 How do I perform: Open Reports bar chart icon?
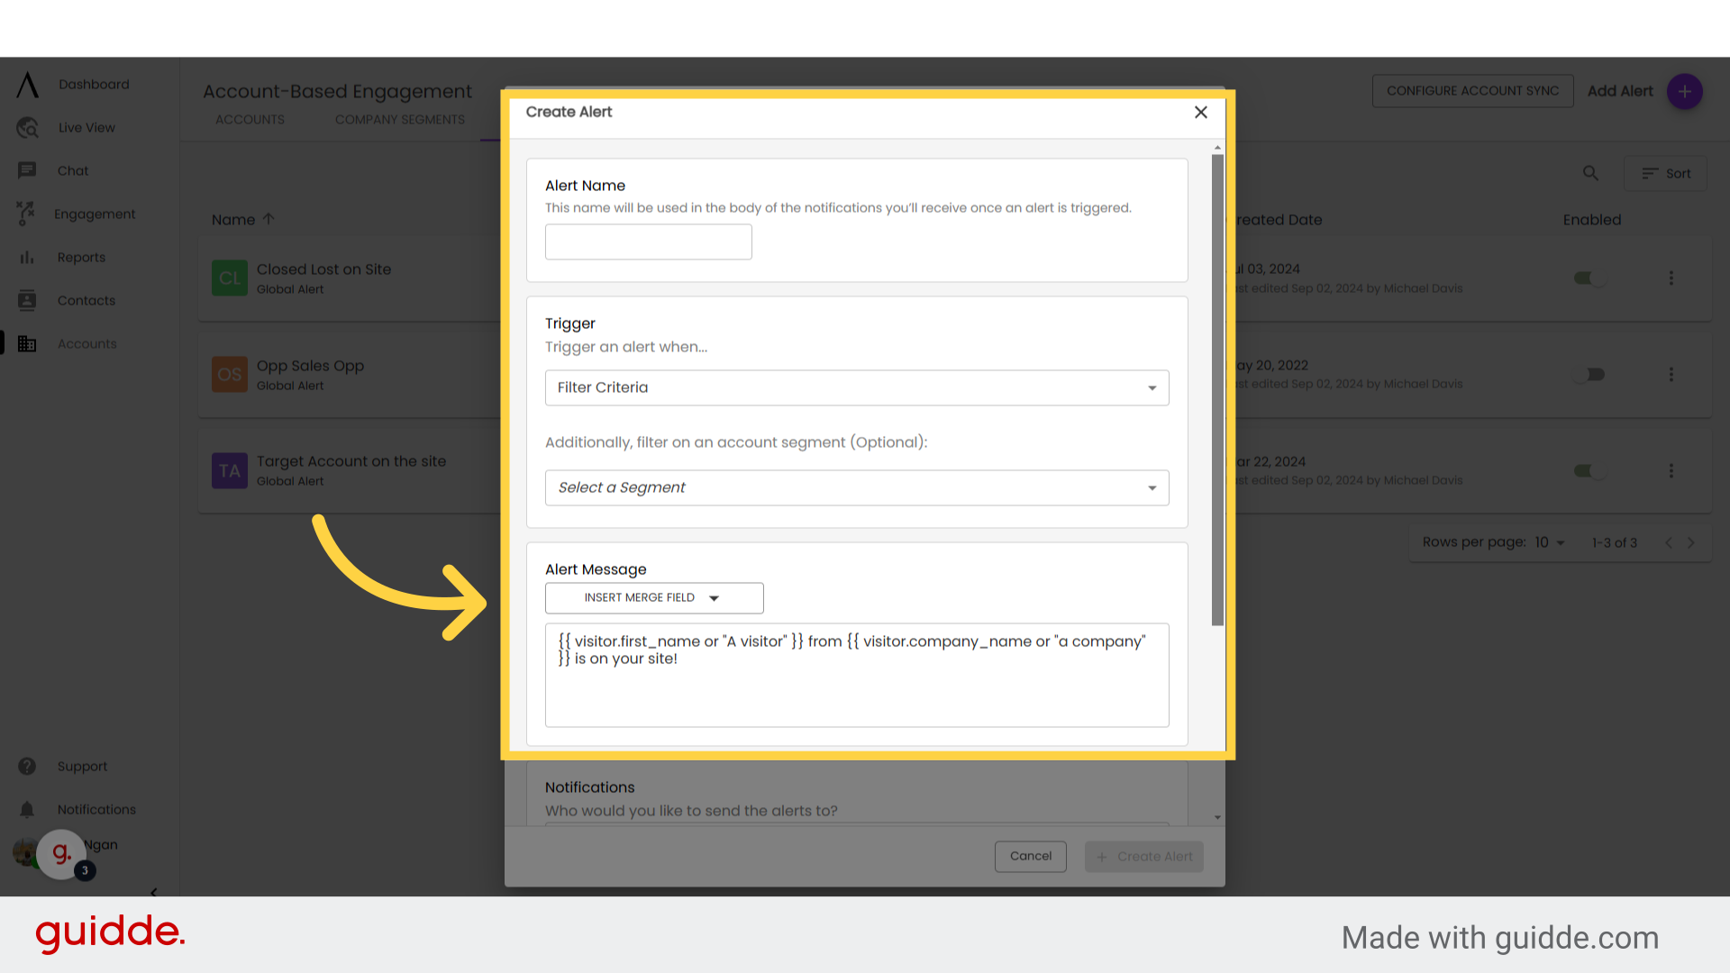click(27, 258)
